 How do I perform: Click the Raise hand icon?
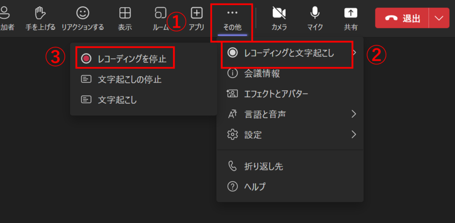click(x=40, y=13)
